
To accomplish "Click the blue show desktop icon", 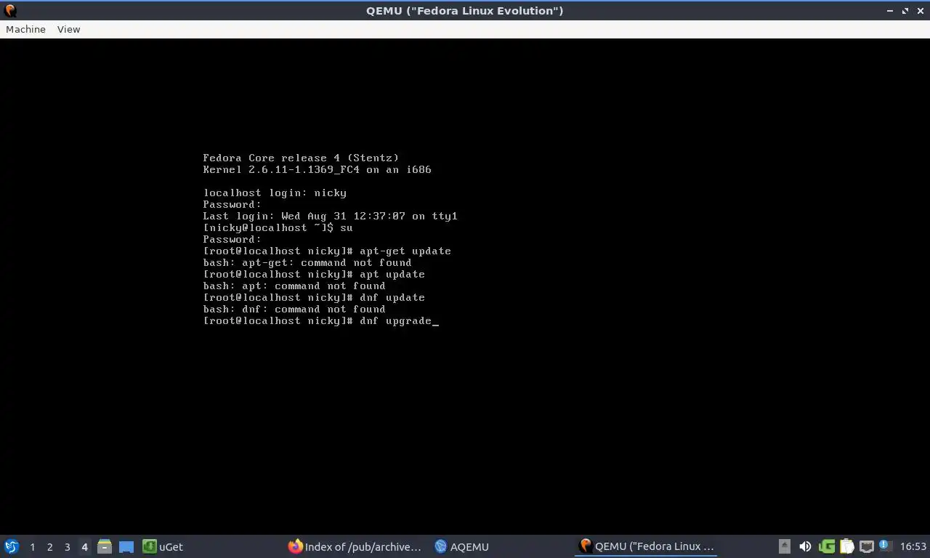I will pos(126,546).
